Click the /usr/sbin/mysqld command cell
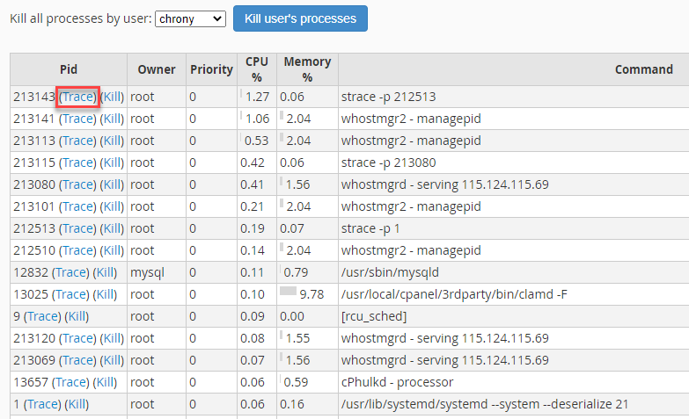The width and height of the screenshot is (689, 419). tap(514, 272)
